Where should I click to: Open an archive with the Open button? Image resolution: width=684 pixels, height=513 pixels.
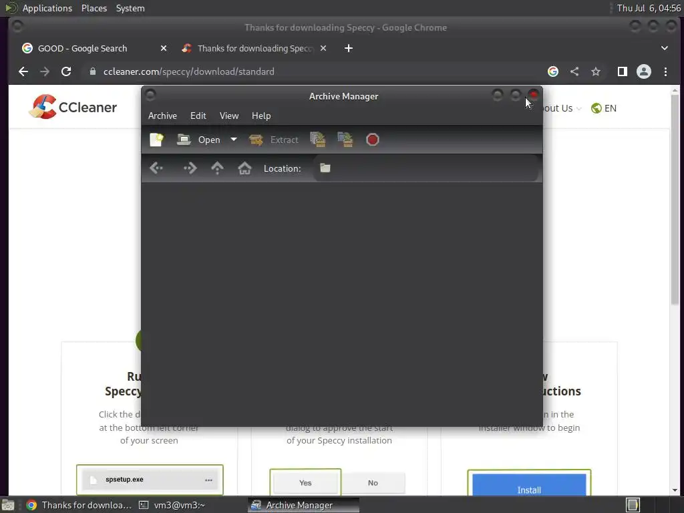198,140
